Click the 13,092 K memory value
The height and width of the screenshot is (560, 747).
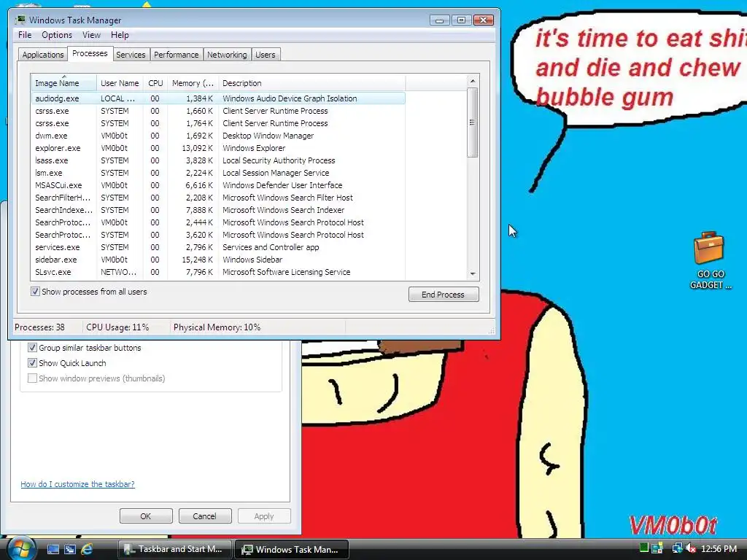coord(197,148)
